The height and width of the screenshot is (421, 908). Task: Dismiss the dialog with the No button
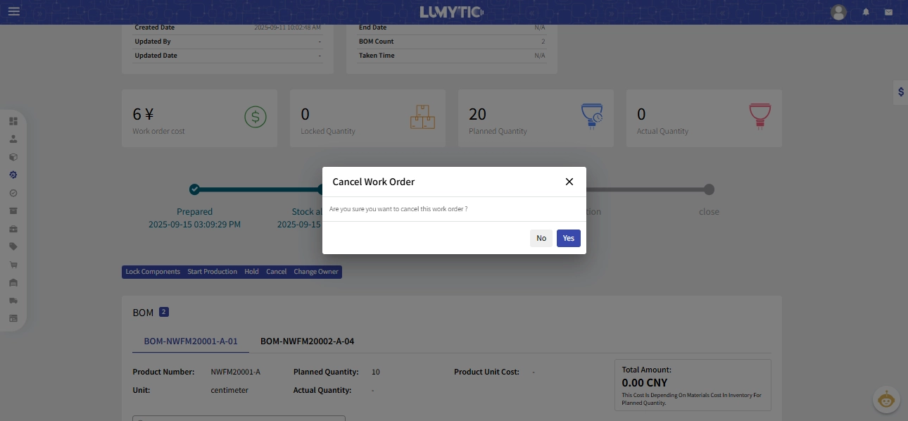541,238
